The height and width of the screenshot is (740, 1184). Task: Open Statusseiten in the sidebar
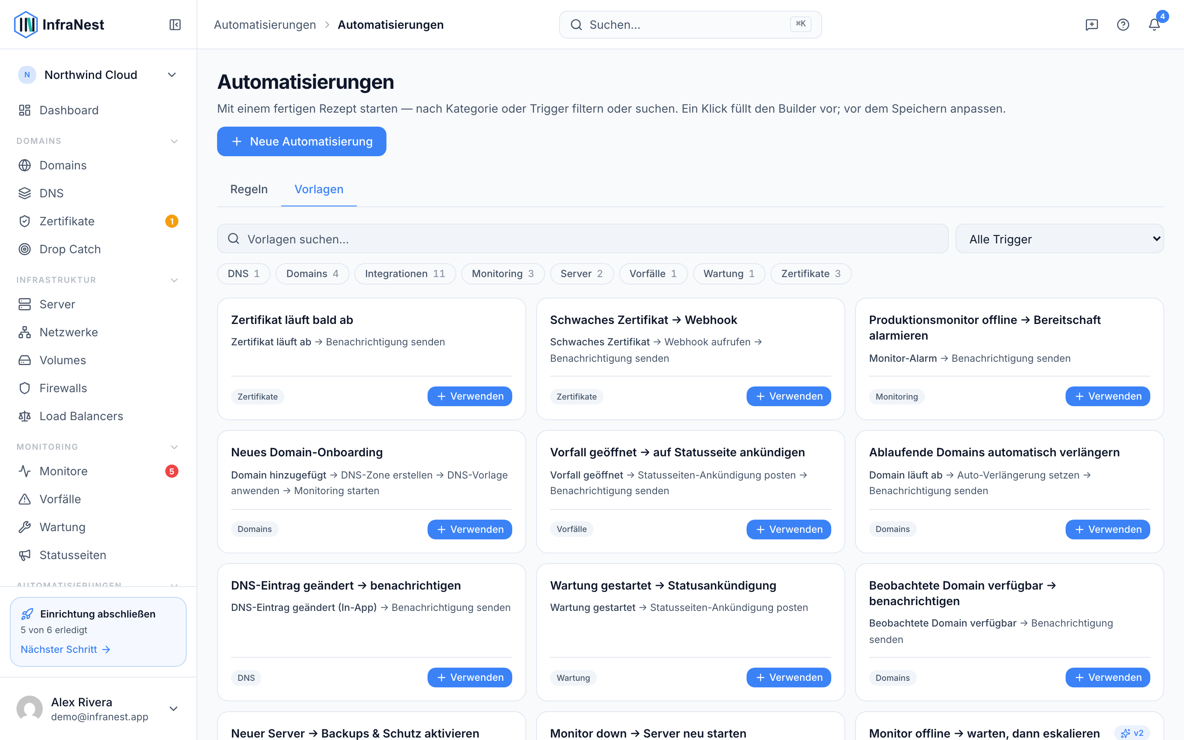98,555
